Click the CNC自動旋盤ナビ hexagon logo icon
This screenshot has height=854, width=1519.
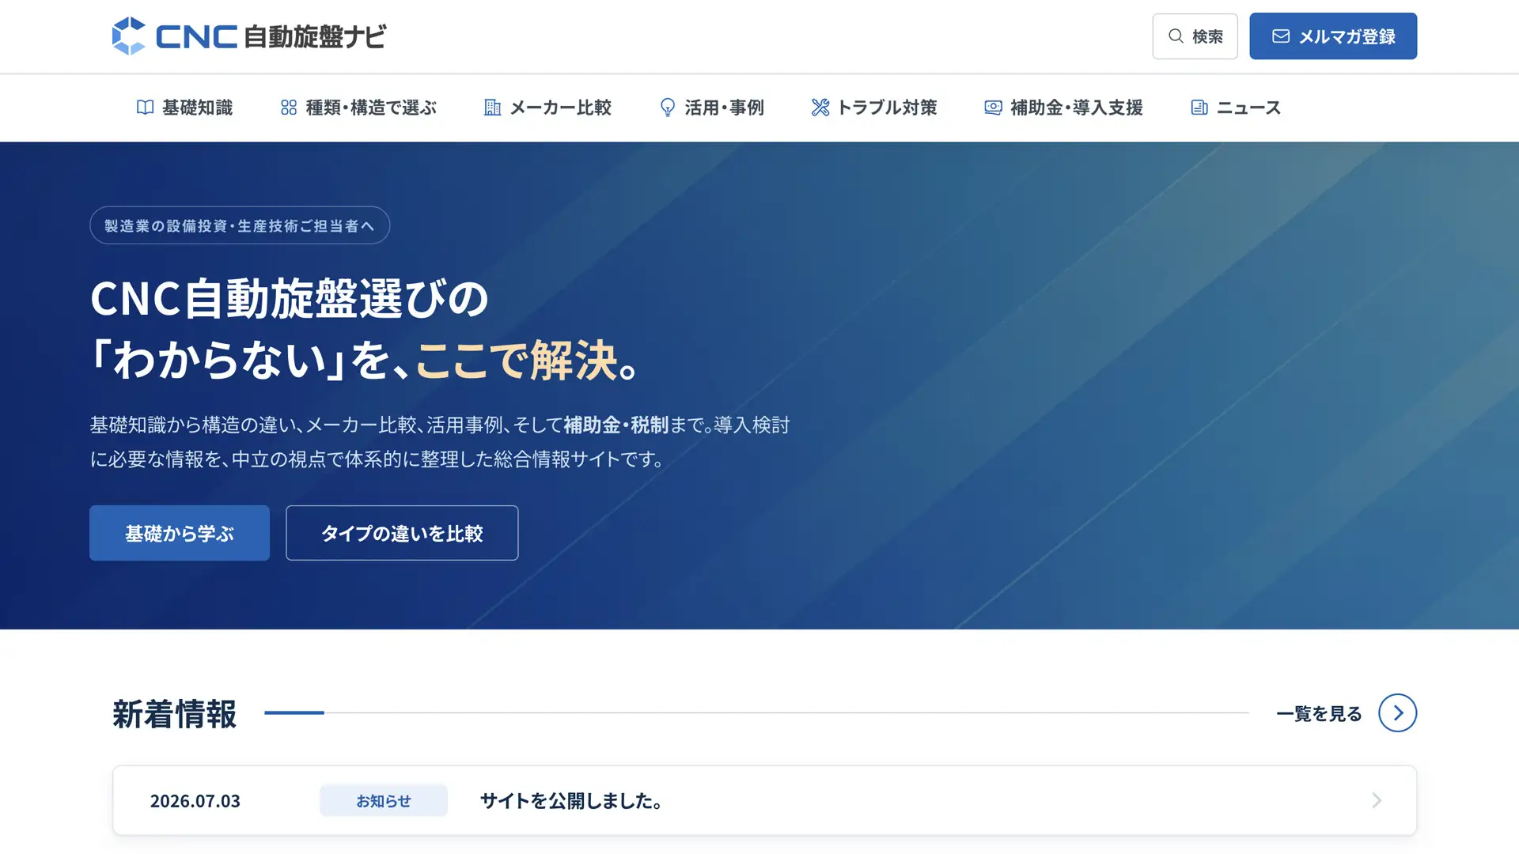pyautogui.click(x=129, y=36)
